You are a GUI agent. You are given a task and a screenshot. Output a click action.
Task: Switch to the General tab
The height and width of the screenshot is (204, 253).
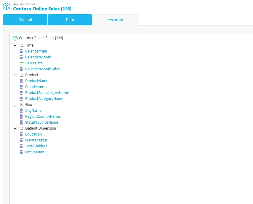pyautogui.click(x=25, y=20)
